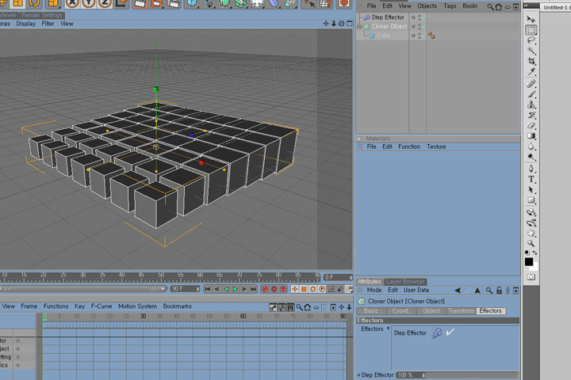Click the Step Effector strength slider bar
Screen dimensions: 571x380
coord(472,375)
